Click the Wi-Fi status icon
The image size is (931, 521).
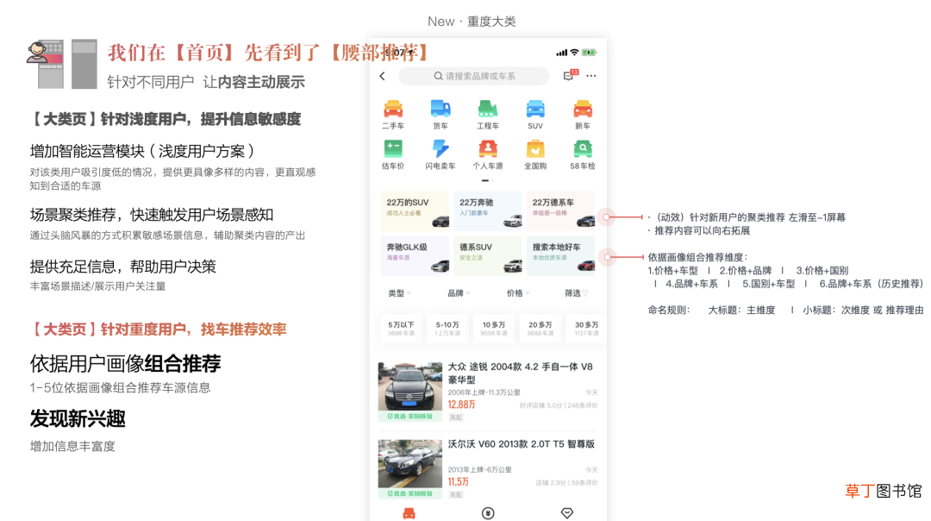(574, 53)
